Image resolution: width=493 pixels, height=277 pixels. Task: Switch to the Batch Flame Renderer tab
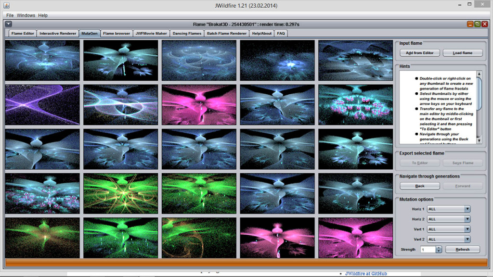tap(227, 33)
